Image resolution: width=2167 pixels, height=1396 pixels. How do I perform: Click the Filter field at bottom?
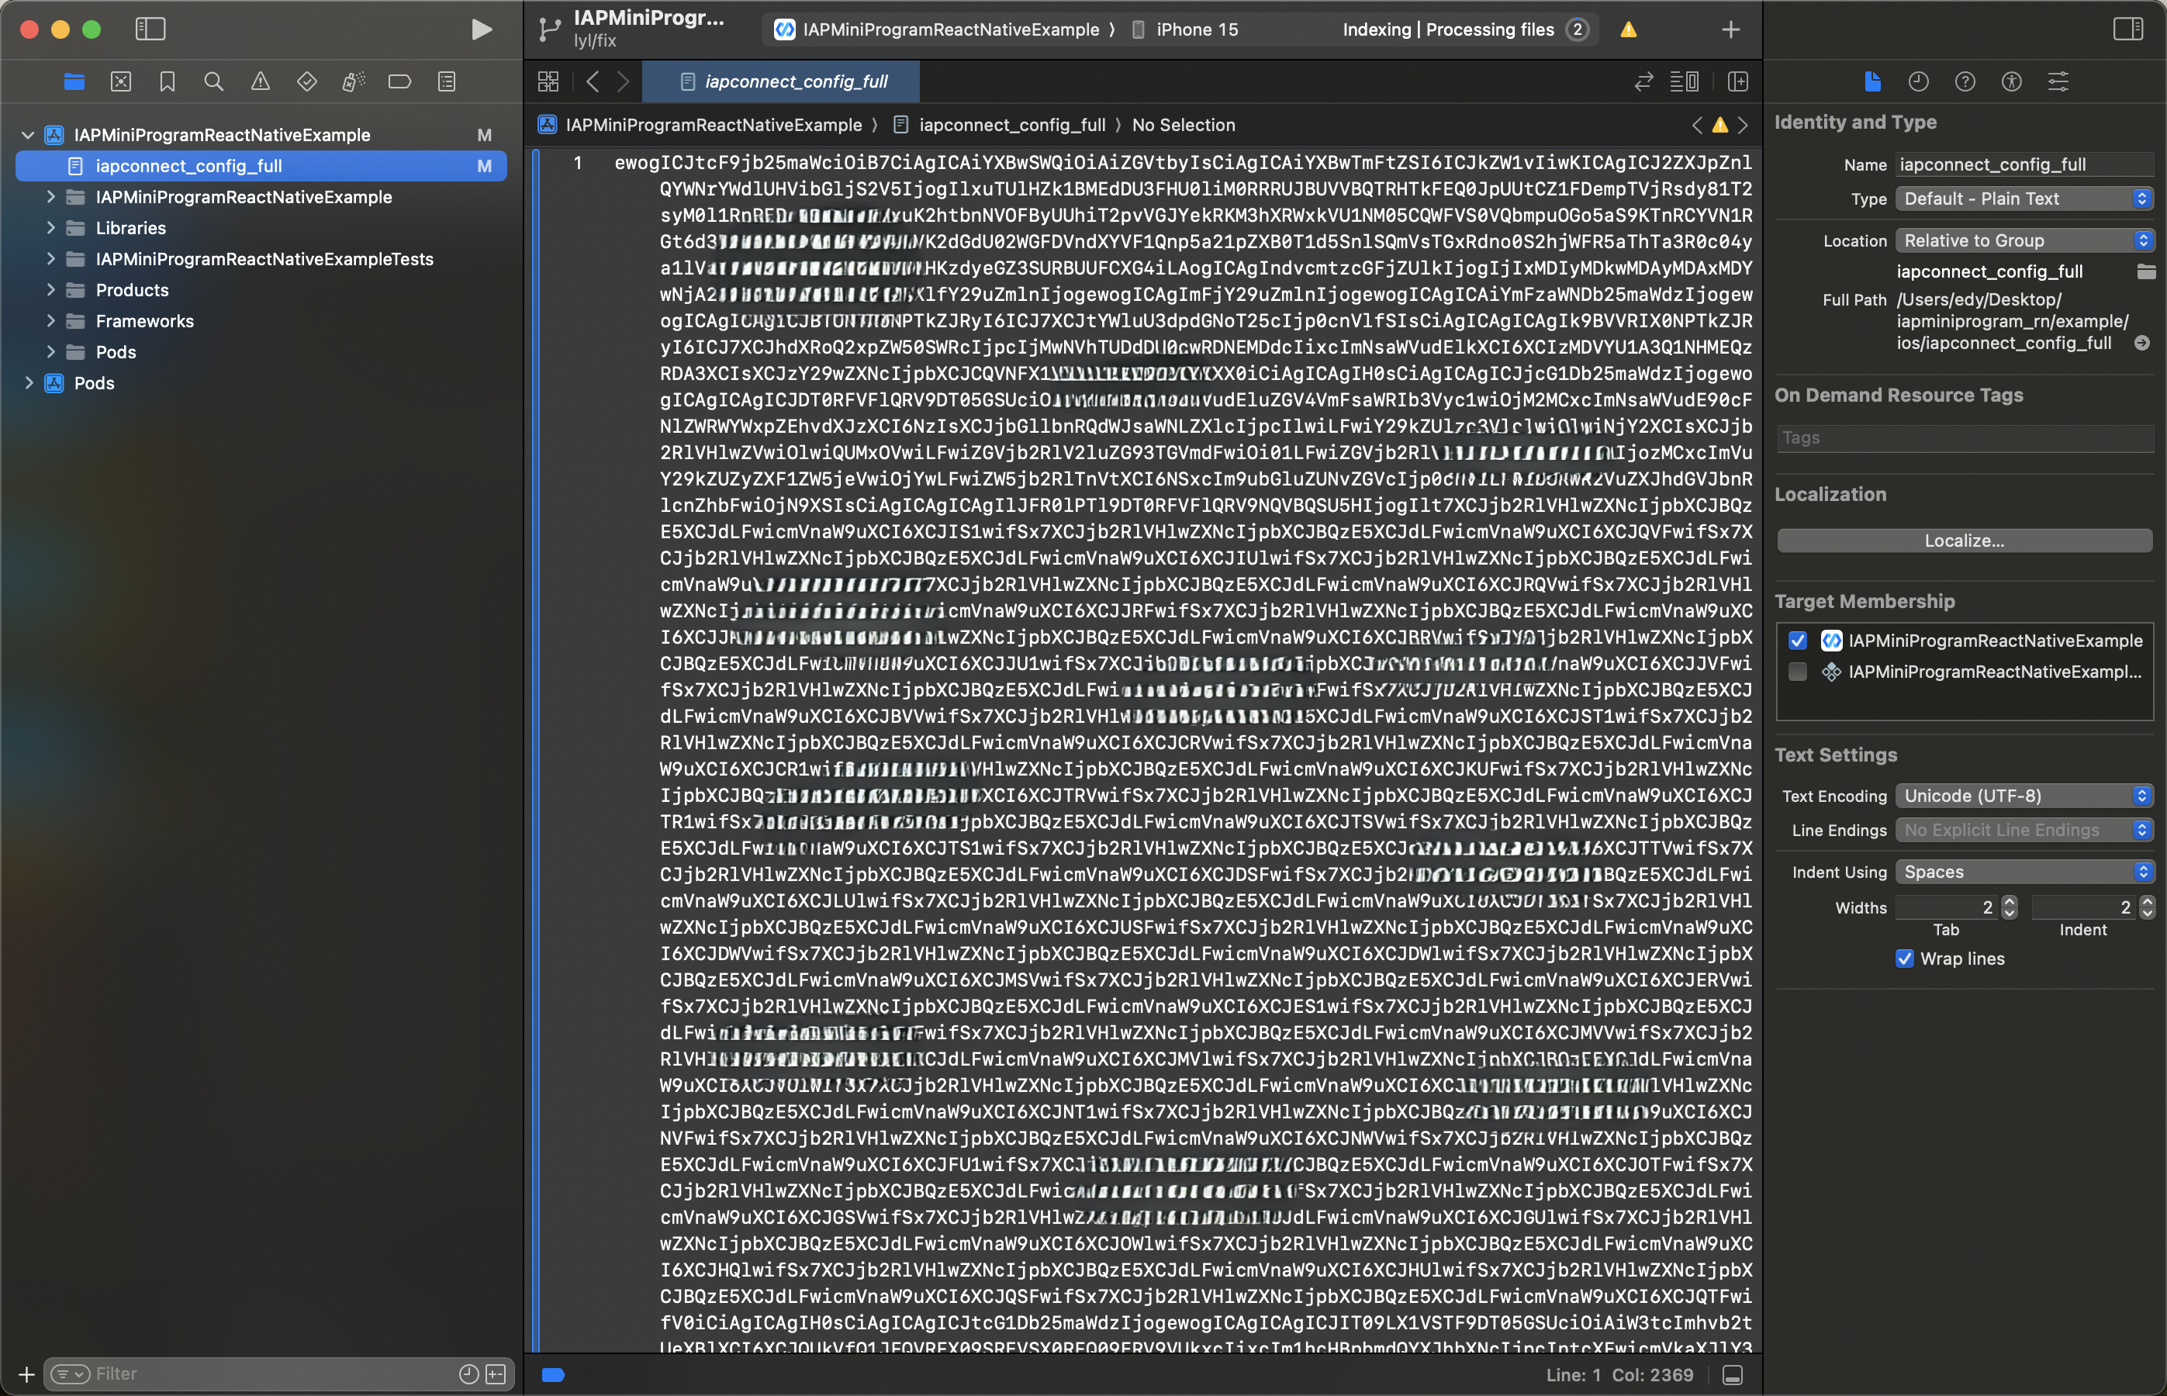click(272, 1373)
